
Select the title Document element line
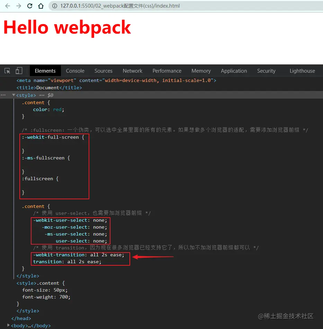tap(49, 88)
